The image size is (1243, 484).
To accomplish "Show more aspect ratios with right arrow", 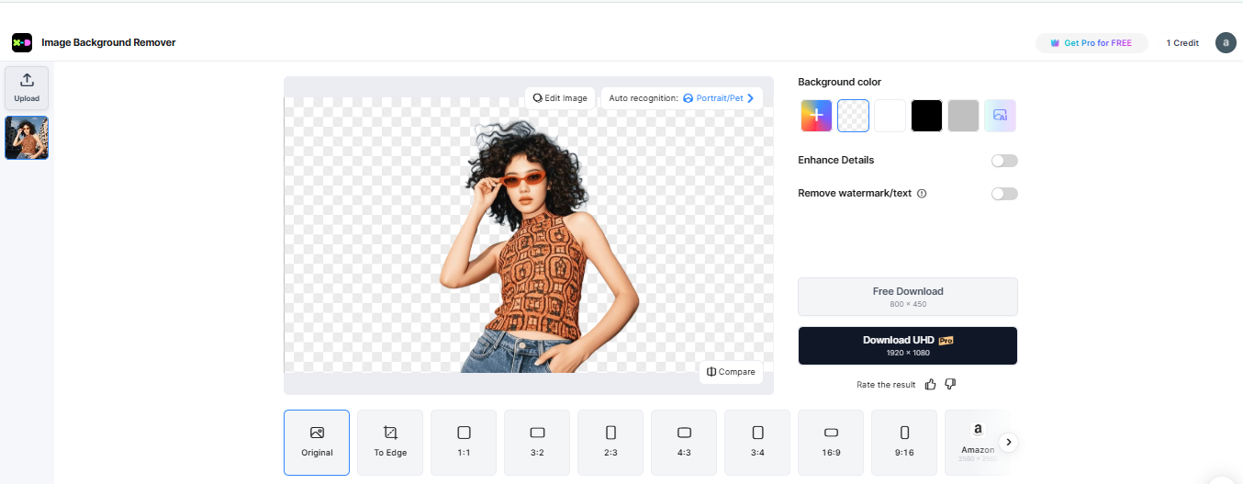I will pyautogui.click(x=1008, y=443).
